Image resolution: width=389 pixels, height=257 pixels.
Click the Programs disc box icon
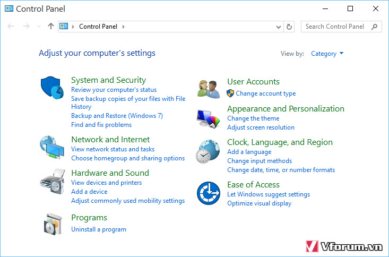(x=53, y=224)
